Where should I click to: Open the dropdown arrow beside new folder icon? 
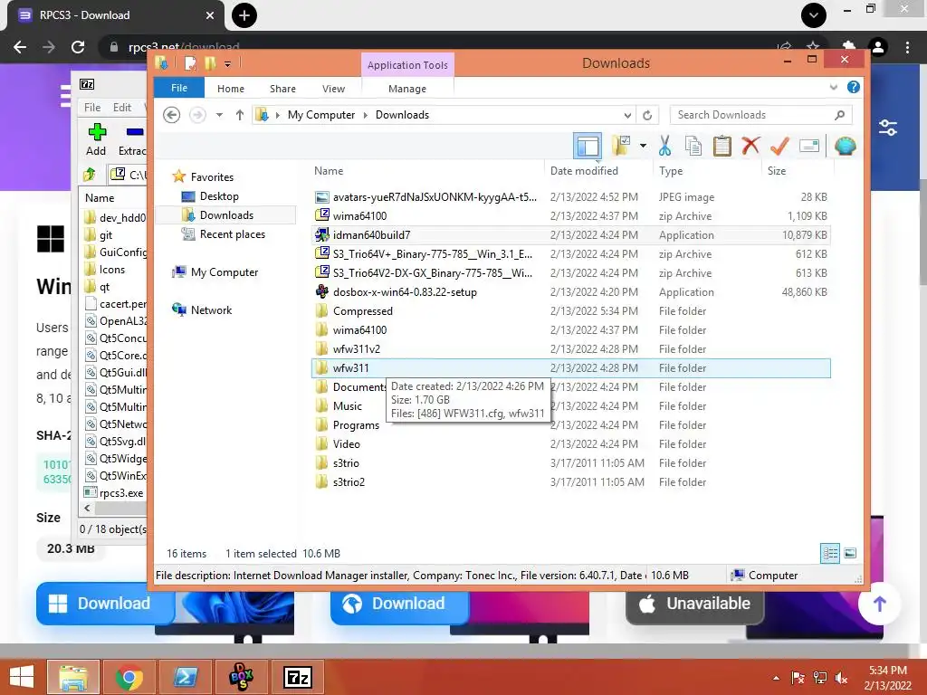pos(643,146)
